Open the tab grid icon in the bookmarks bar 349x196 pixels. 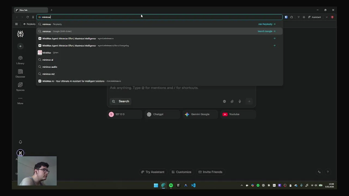point(16,24)
